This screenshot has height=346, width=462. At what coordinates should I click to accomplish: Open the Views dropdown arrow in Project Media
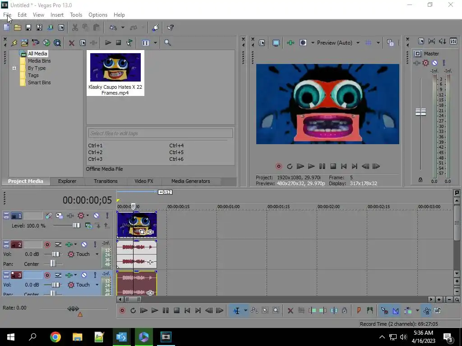pyautogui.click(x=155, y=43)
